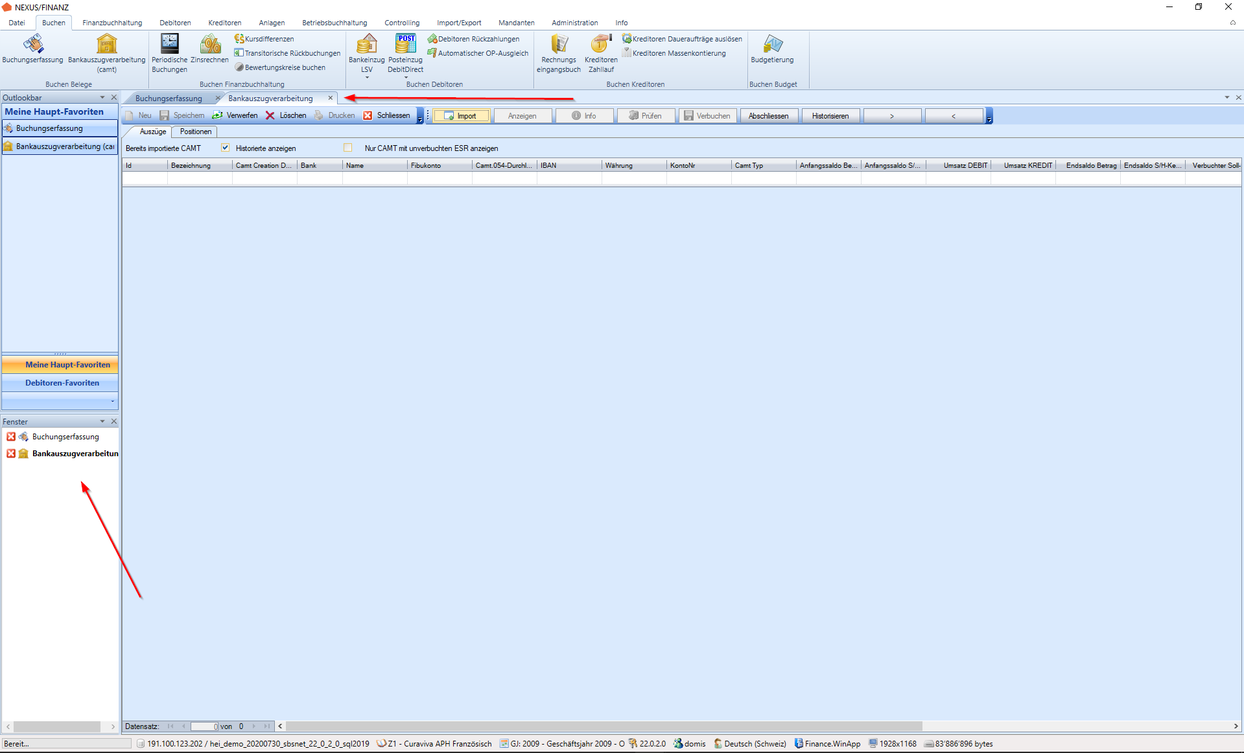This screenshot has height=753, width=1244.
Task: Open the Outlookbar panel options dropdown
Action: click(102, 97)
